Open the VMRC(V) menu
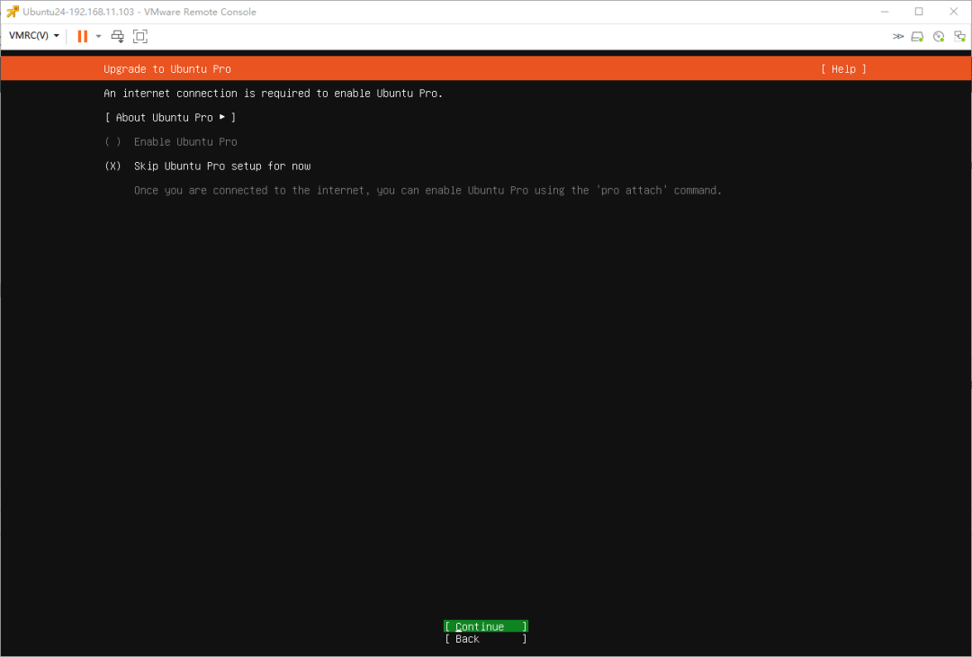Viewport: 972px width, 657px height. (x=34, y=36)
